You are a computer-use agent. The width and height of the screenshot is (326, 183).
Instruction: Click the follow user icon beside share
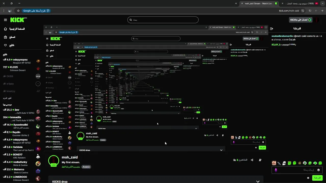[260, 160]
